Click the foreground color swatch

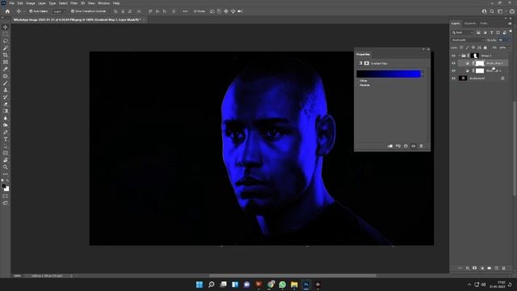tap(4, 187)
